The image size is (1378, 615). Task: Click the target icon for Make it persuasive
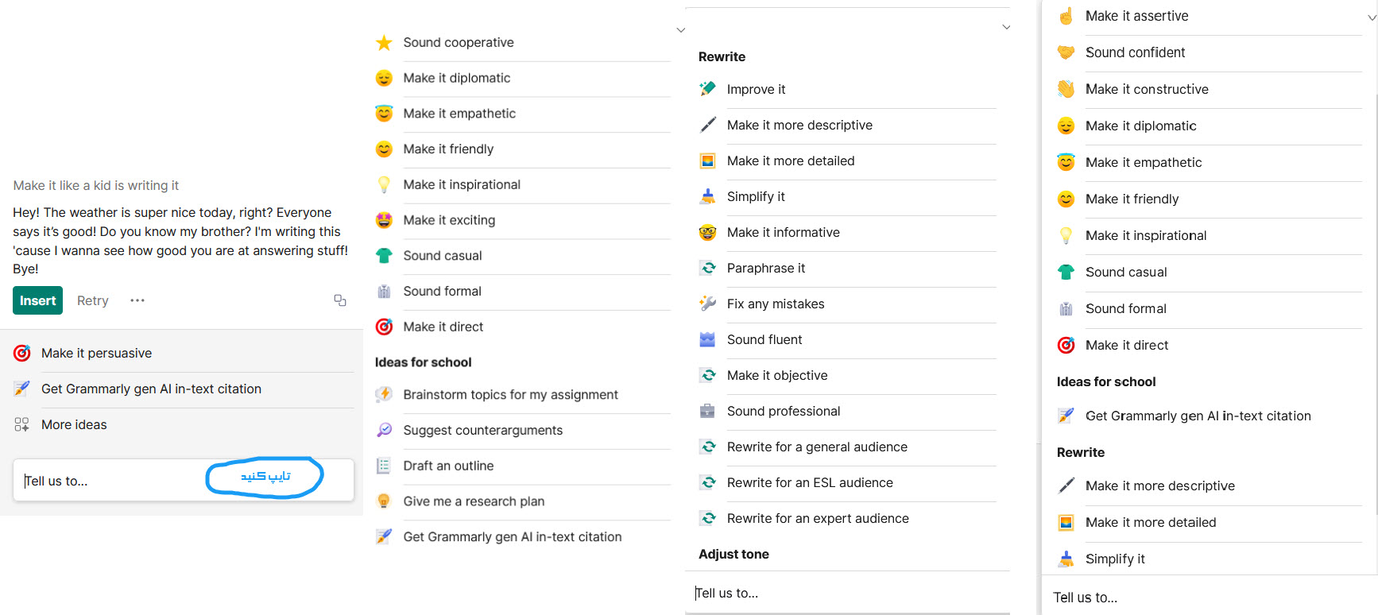[x=22, y=353]
